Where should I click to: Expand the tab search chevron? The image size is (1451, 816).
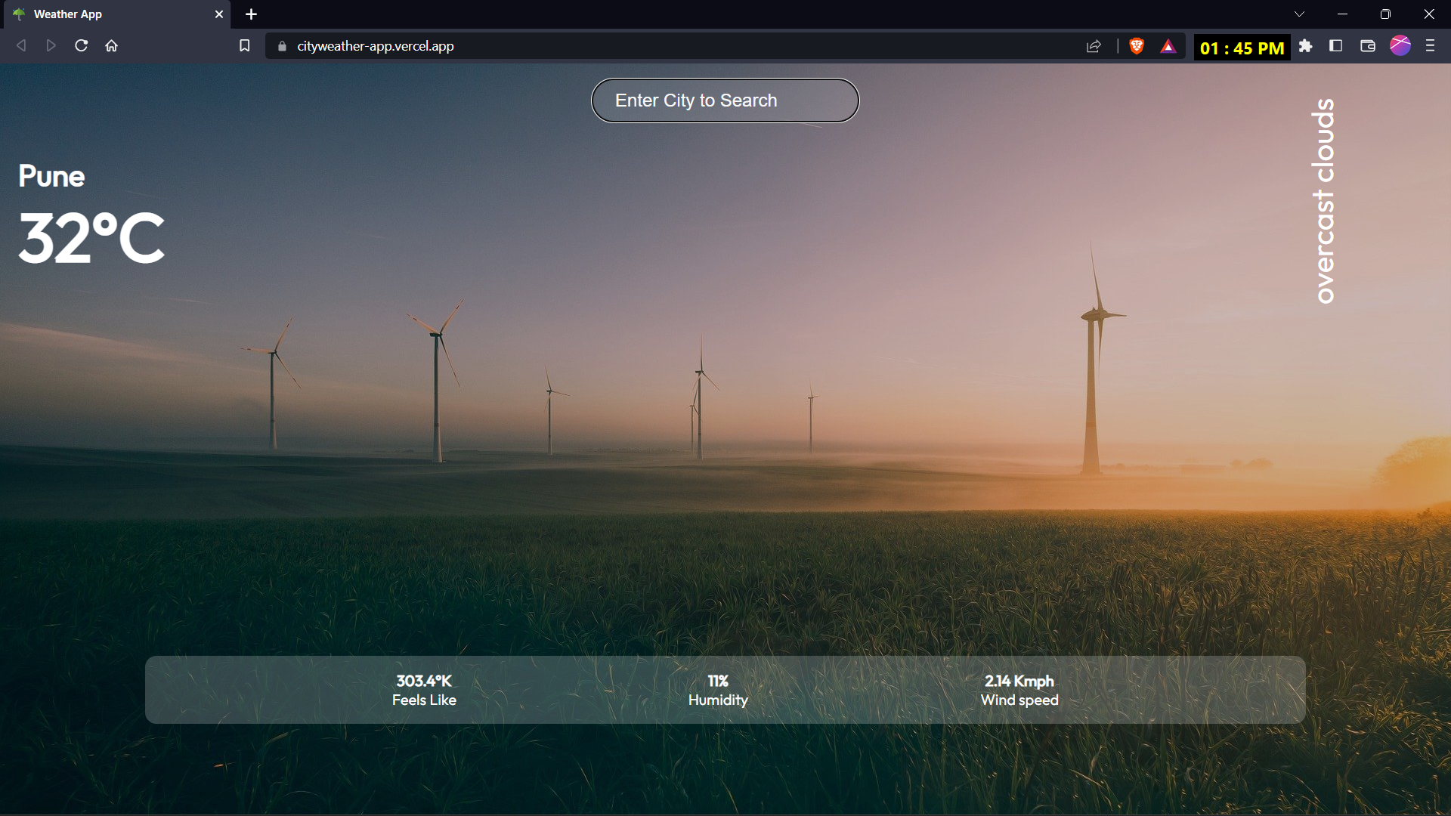pyautogui.click(x=1299, y=14)
